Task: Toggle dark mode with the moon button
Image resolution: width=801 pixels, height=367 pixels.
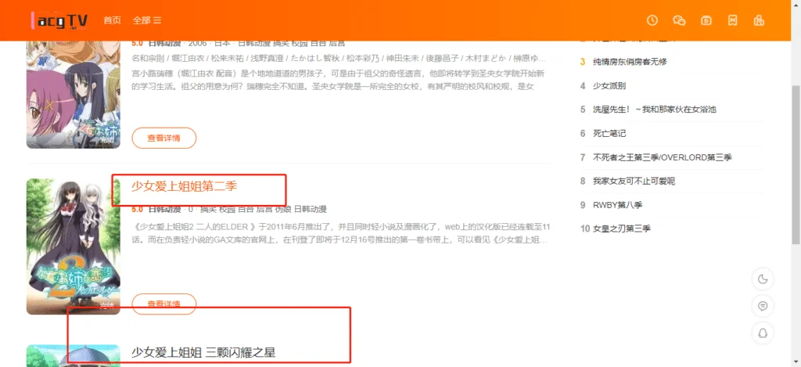Action: (763, 279)
